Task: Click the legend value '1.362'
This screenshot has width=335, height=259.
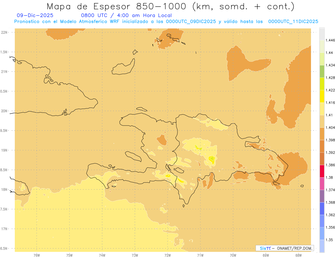Action: [331, 215]
